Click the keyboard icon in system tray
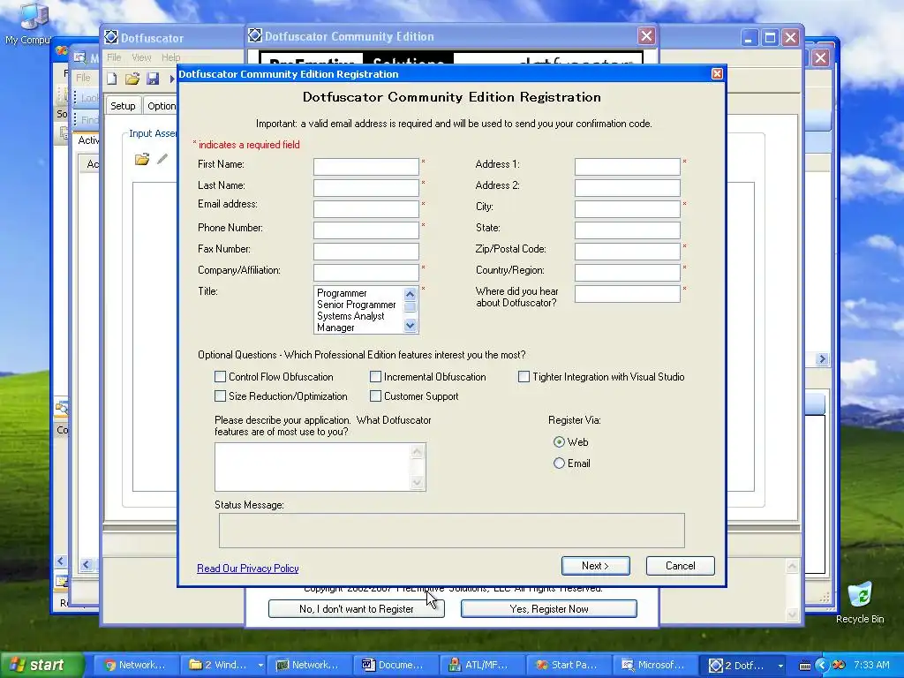Viewport: 904px width, 678px height. pyautogui.click(x=805, y=666)
